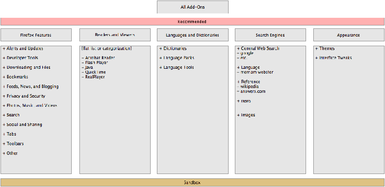Expand Language Packs
Screen dimensions: 385x187
point(177,58)
